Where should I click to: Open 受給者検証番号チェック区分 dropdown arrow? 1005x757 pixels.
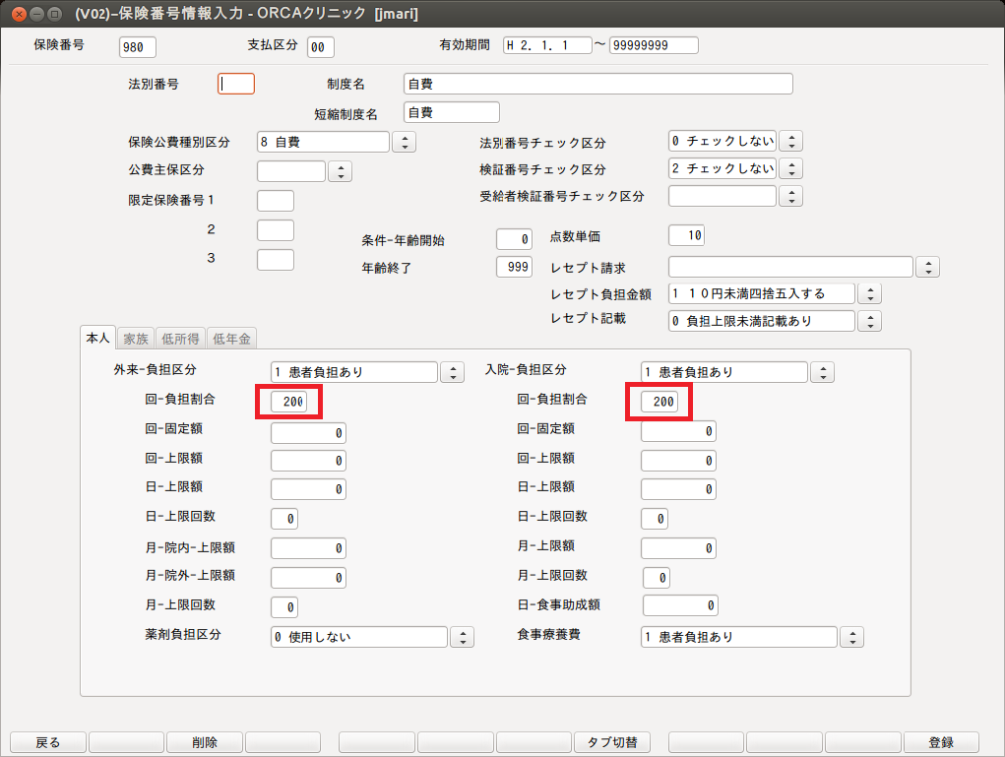point(790,196)
